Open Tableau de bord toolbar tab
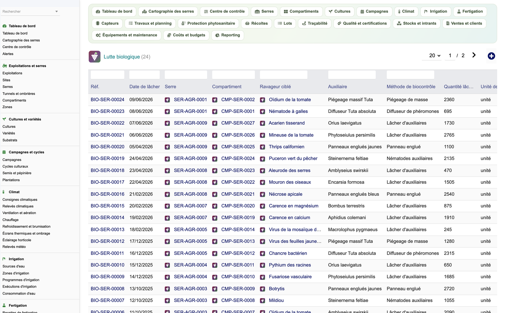506x313 pixels. coord(114,11)
